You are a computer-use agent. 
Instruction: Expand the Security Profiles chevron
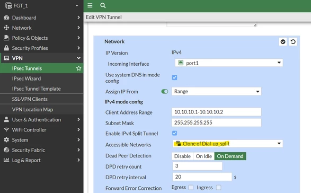point(79,48)
